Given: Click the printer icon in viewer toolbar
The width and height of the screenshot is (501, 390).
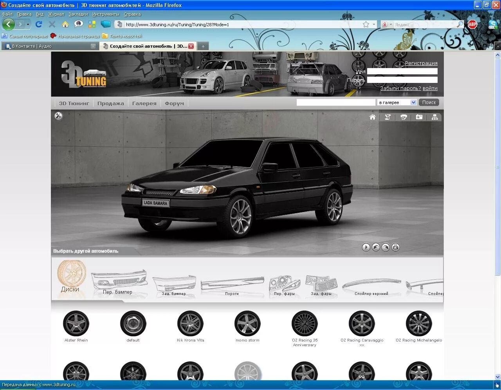Looking at the screenshot, I should click(x=404, y=117).
